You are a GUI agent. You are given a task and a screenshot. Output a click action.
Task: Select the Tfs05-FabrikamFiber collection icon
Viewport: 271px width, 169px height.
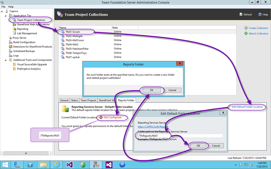[63, 49]
